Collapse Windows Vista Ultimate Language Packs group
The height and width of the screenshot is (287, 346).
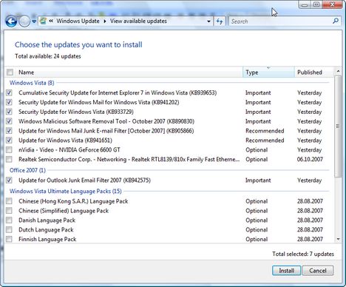pyautogui.click(x=66, y=192)
